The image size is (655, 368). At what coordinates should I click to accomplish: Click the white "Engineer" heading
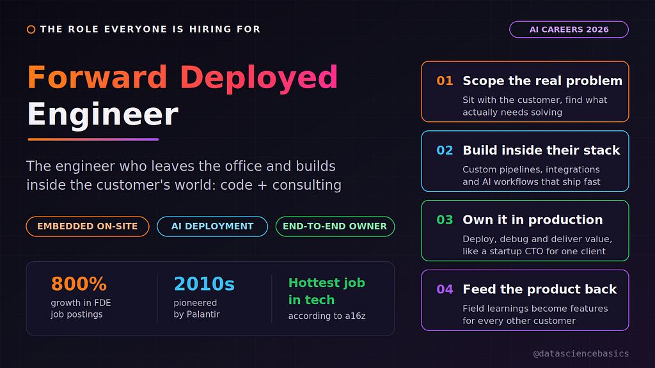tap(103, 114)
